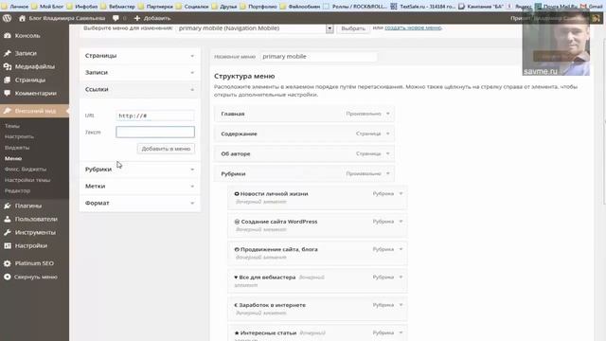
Task: Expand Создание сайта WordPress item settings
Action: (401, 222)
